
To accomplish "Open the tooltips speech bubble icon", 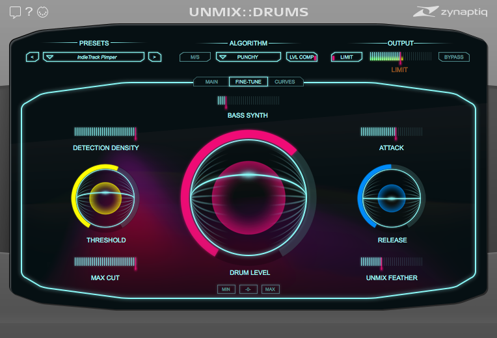I will pos(15,12).
